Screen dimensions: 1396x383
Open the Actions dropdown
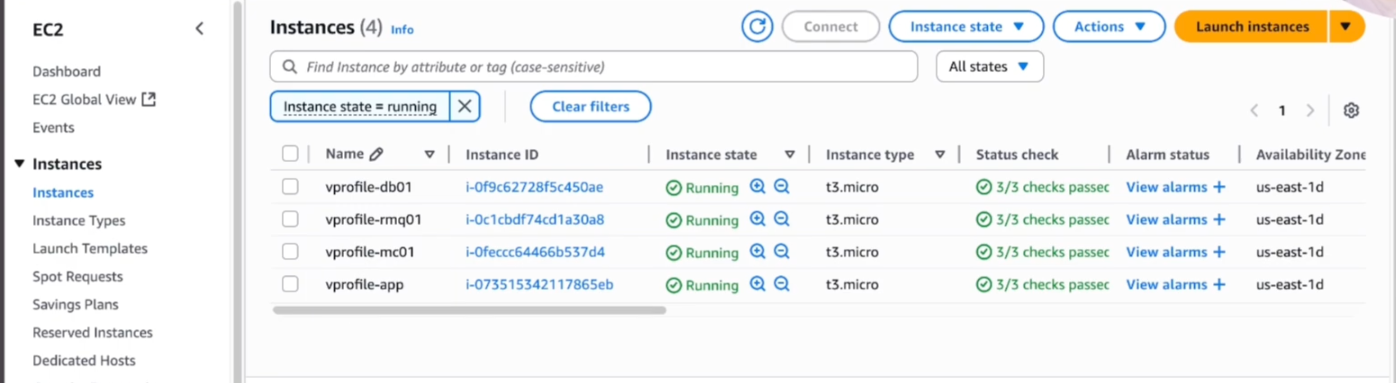1109,26
